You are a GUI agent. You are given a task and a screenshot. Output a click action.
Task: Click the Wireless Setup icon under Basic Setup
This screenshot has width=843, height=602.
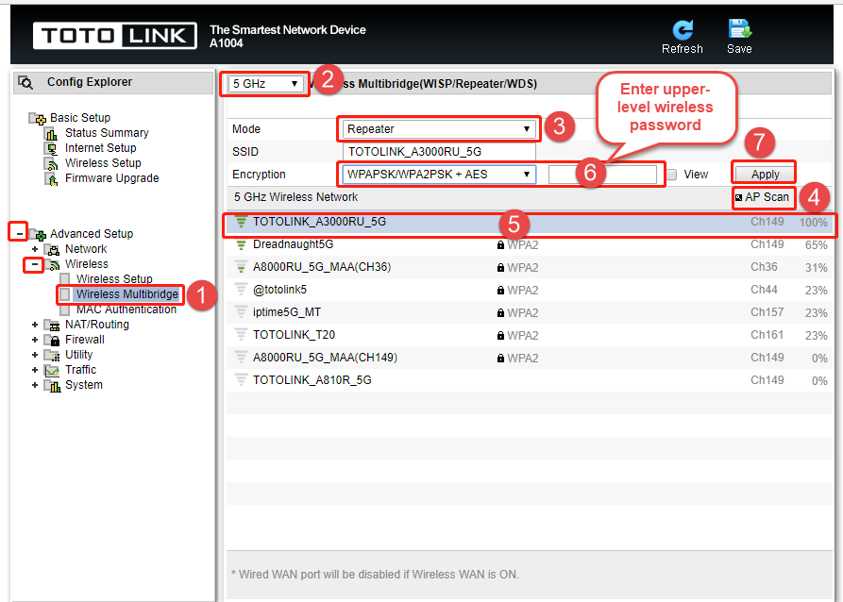click(x=52, y=163)
